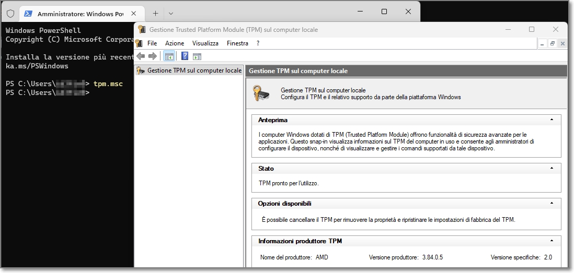Click the large key-and-chip TPM icon
Image resolution: width=574 pixels, height=273 pixels.
pos(261,93)
